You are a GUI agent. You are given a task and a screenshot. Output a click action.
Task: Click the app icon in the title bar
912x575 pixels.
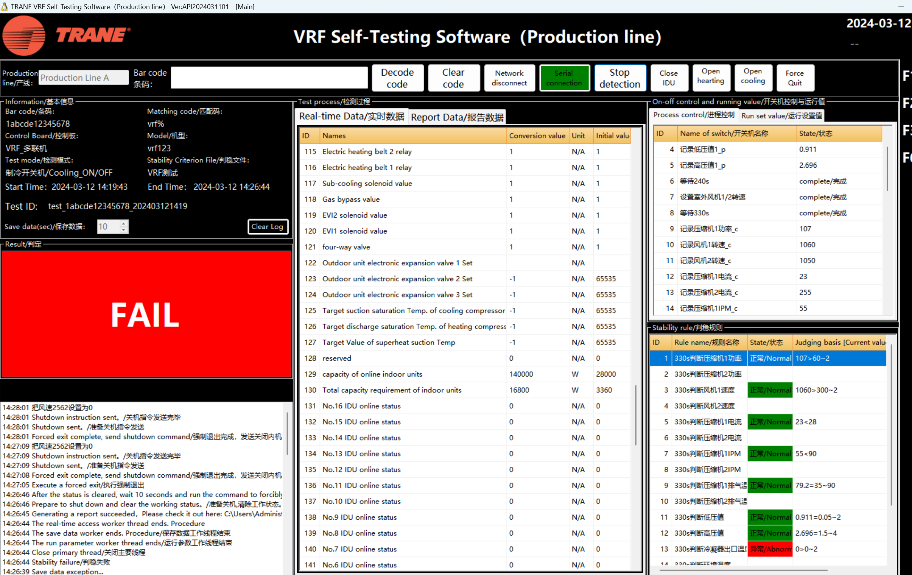click(x=4, y=6)
